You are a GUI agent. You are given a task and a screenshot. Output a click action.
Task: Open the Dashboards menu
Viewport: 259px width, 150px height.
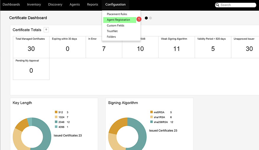tap(11, 5)
